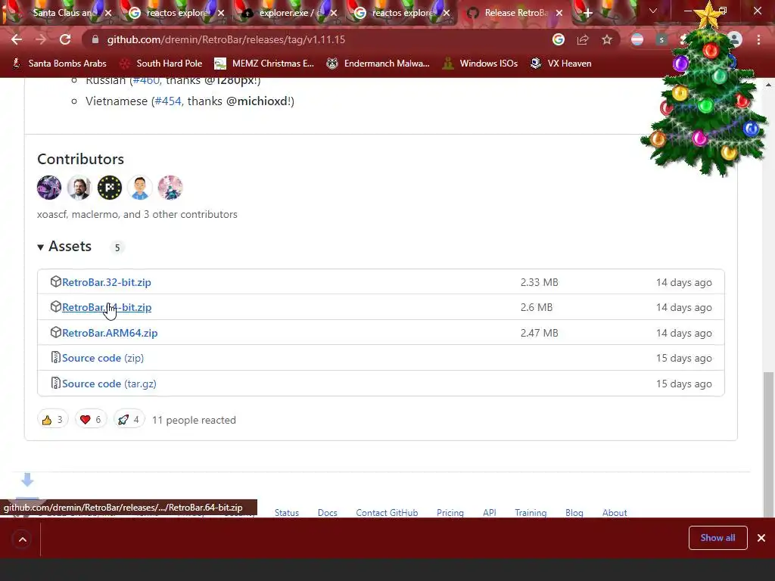Toggle the rocket reaction
This screenshot has width=775, height=581.
(129, 420)
